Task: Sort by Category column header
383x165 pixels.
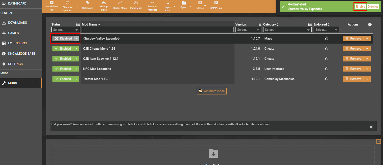Action: click(271, 24)
